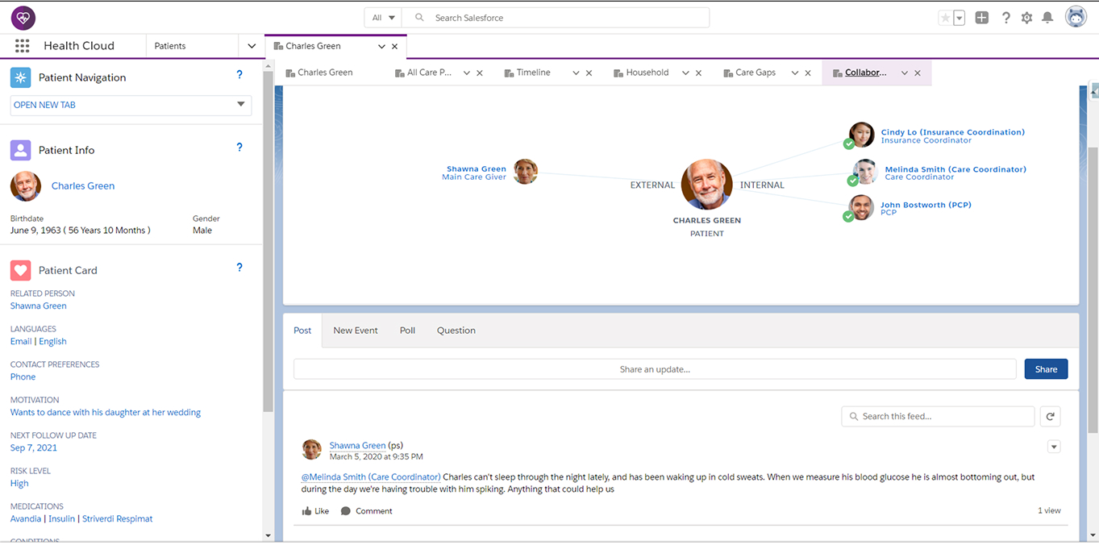
Task: Open the Setup gear icon
Action: tap(1026, 18)
